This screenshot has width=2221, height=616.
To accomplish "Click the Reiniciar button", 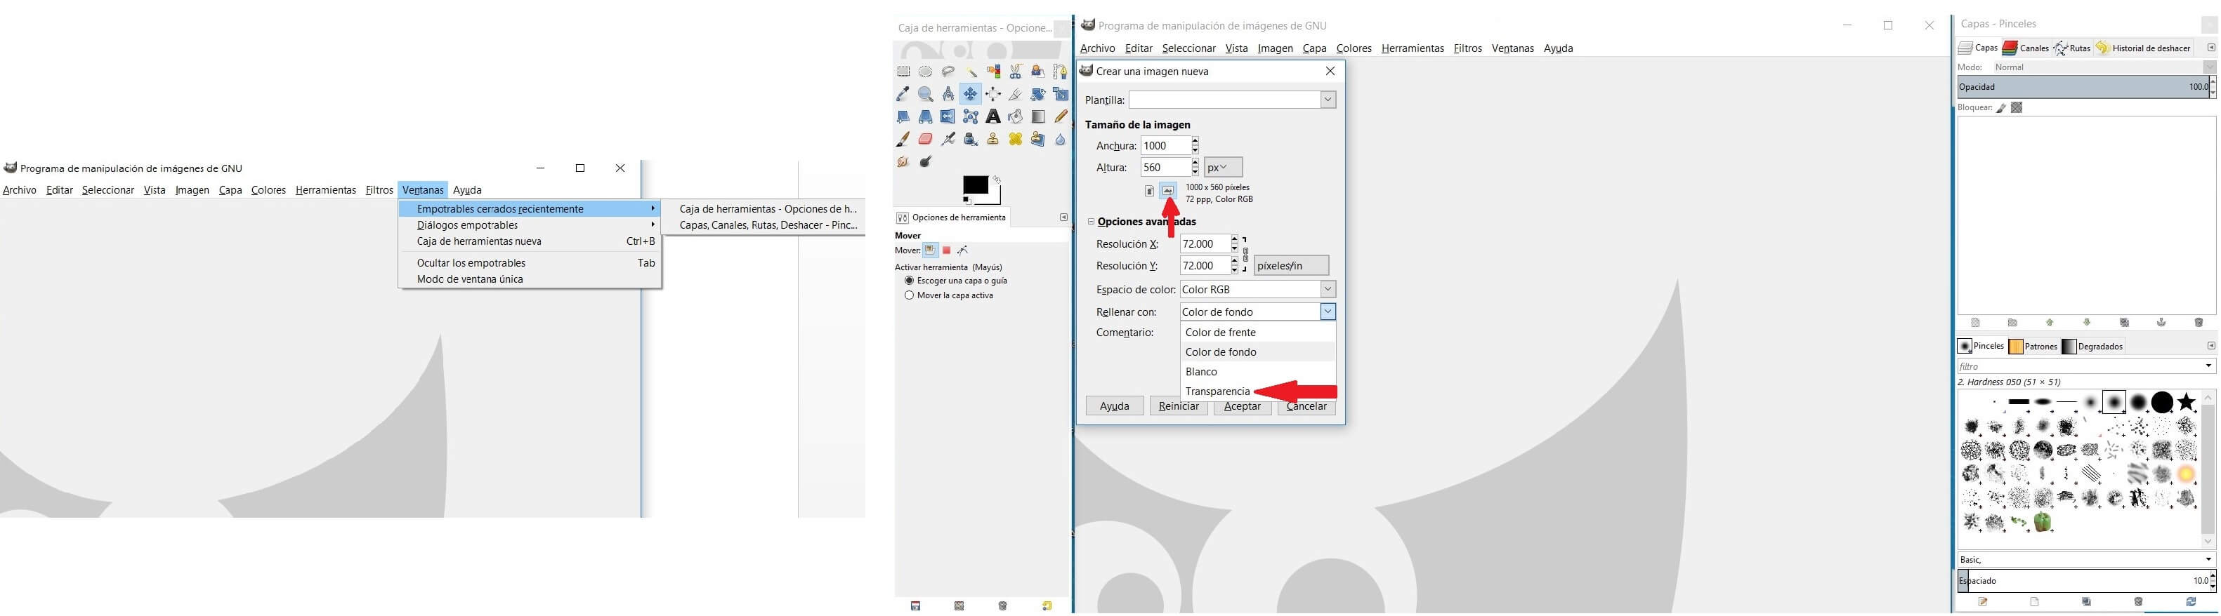I will click(1179, 406).
